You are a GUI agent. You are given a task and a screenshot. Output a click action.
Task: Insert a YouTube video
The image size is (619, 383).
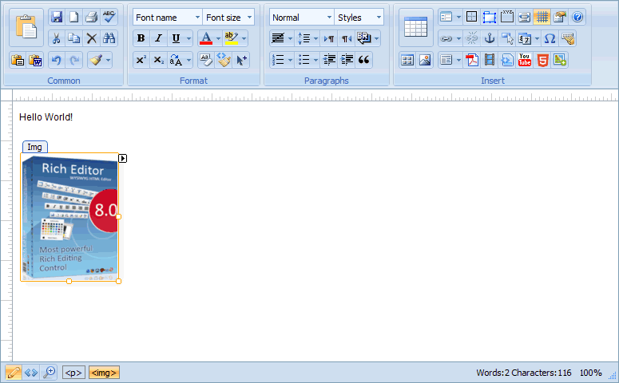[525, 60]
